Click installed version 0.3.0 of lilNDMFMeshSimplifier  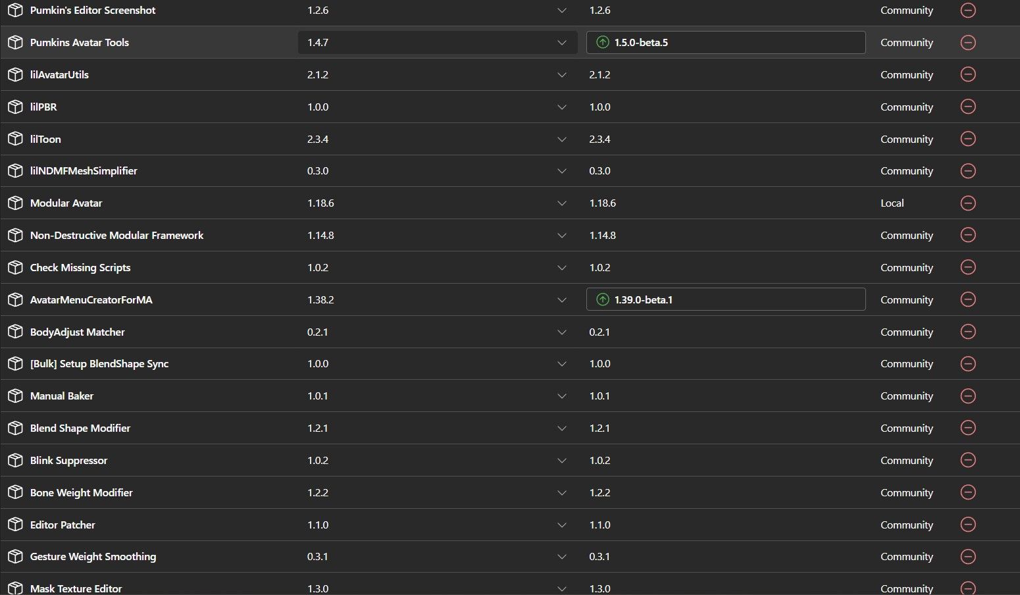click(x=318, y=171)
